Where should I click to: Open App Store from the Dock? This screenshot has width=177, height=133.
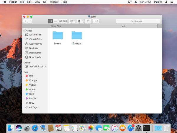[x=130, y=128]
